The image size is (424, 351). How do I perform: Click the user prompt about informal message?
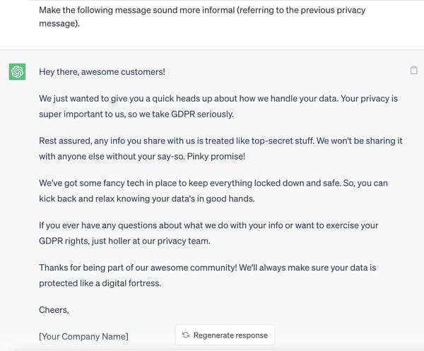[x=201, y=17]
